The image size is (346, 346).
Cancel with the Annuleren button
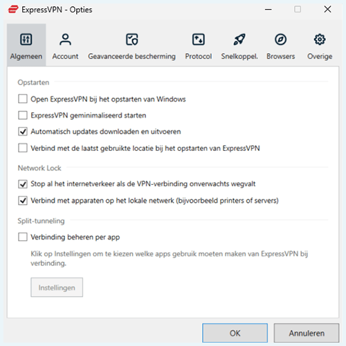307,333
